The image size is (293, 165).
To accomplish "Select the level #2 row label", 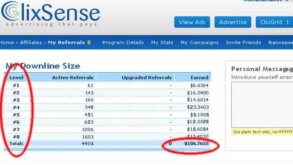I will point(16,93).
